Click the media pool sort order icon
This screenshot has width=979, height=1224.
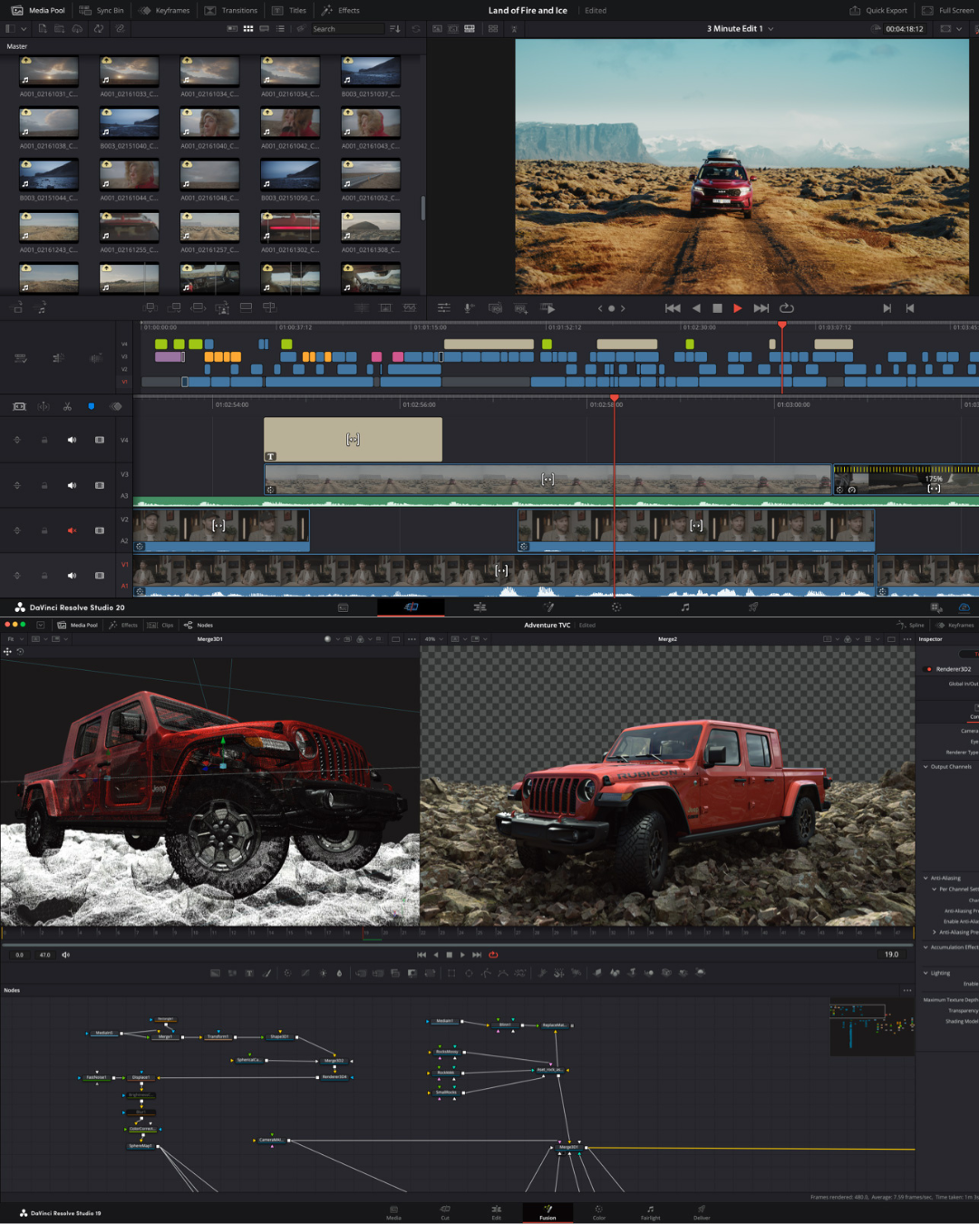pos(394,29)
